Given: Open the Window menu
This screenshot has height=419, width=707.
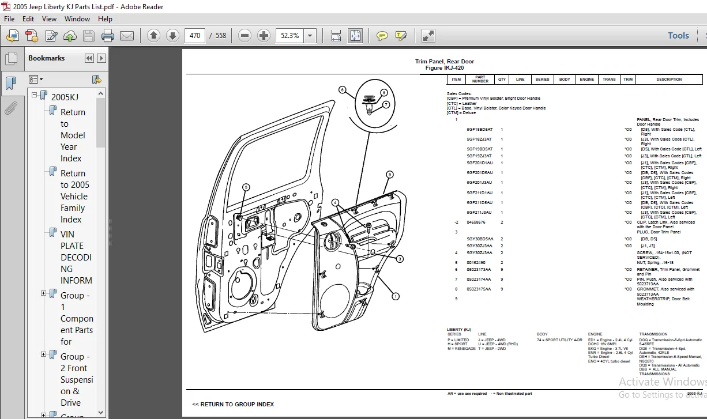Looking at the screenshot, I should tap(77, 18).
